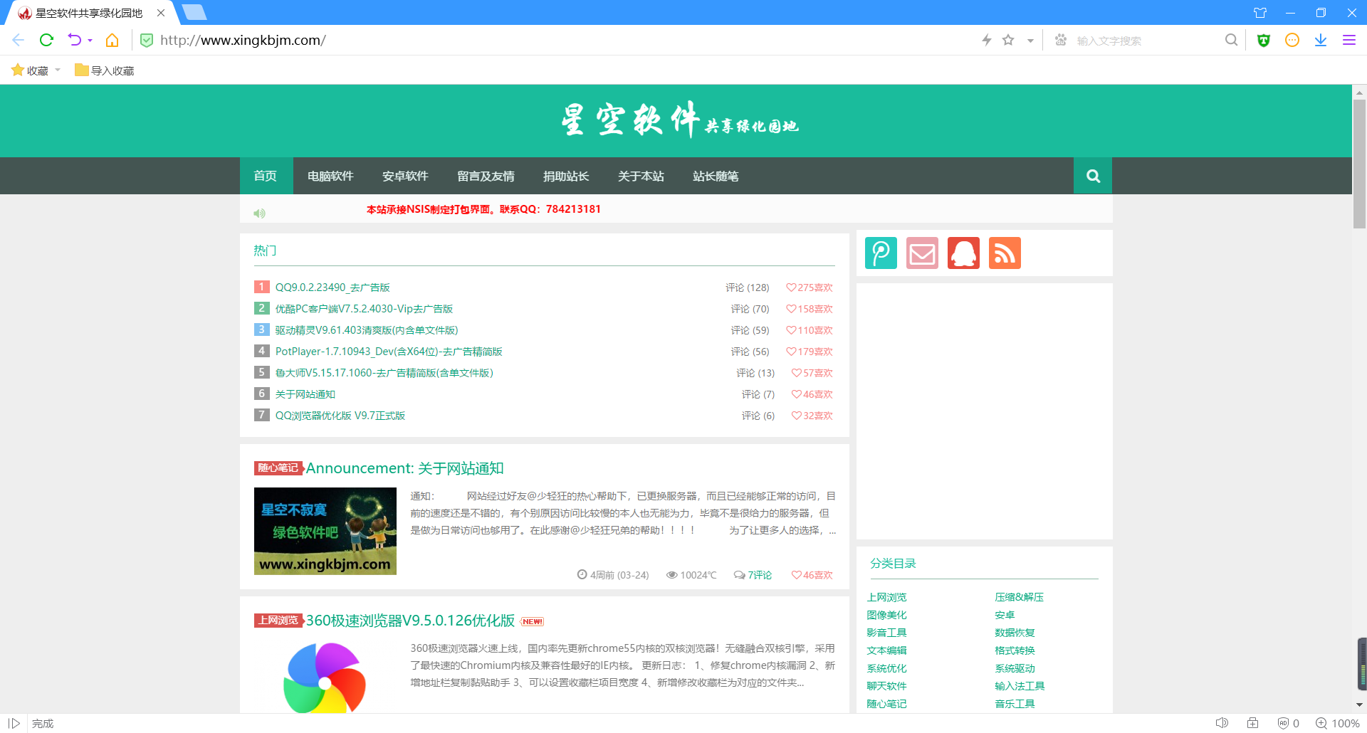
Task: Click the 32喜欢 heart for QQ浏览器
Action: pos(812,416)
